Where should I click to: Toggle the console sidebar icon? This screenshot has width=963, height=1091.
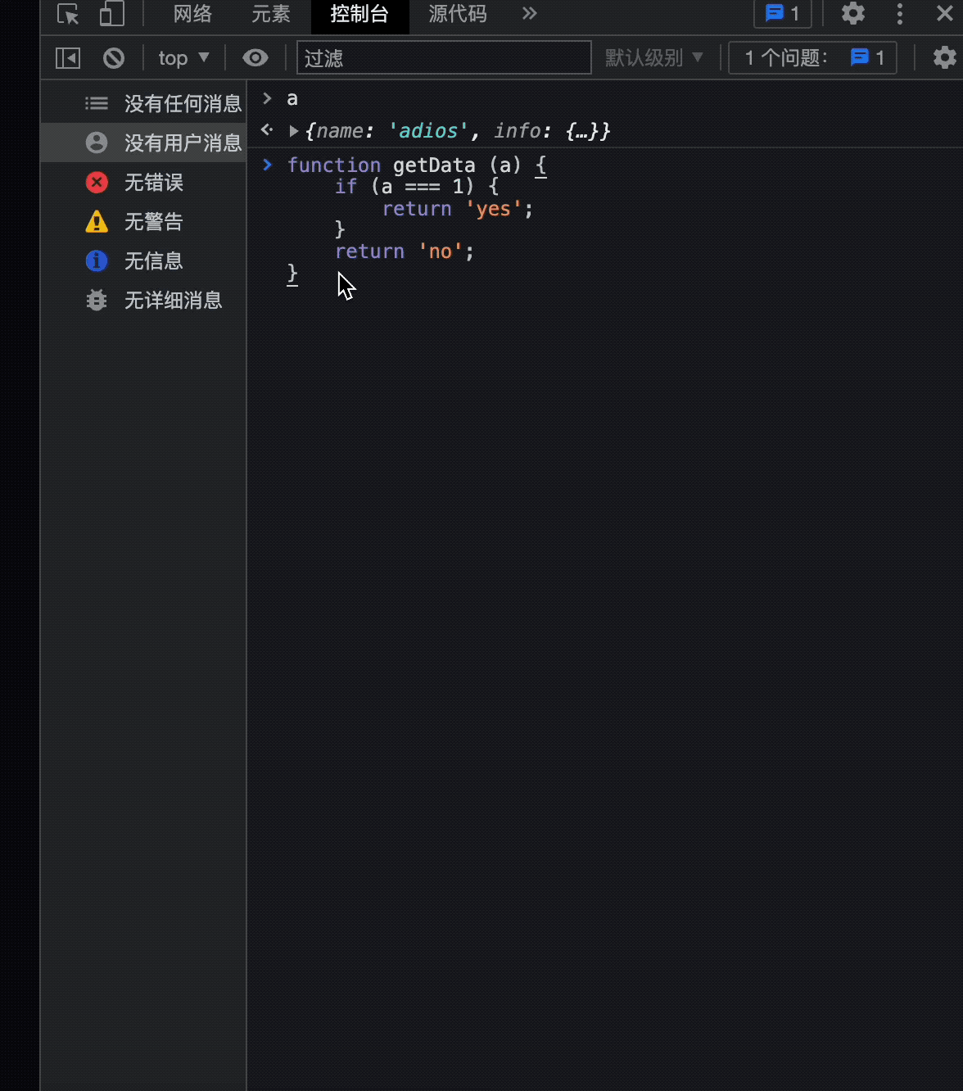(68, 58)
